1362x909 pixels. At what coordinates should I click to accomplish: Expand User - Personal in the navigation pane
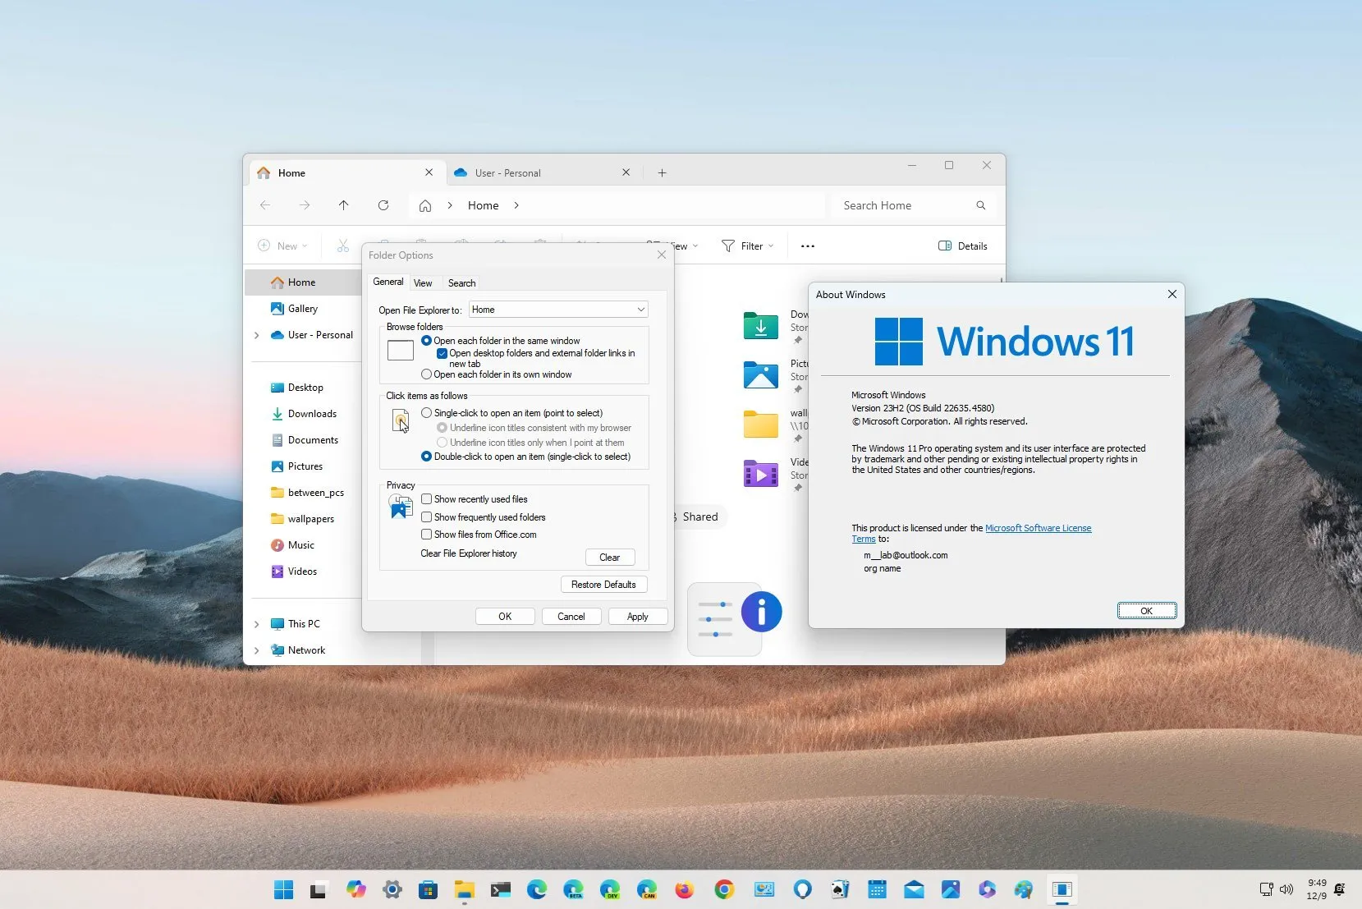257,335
